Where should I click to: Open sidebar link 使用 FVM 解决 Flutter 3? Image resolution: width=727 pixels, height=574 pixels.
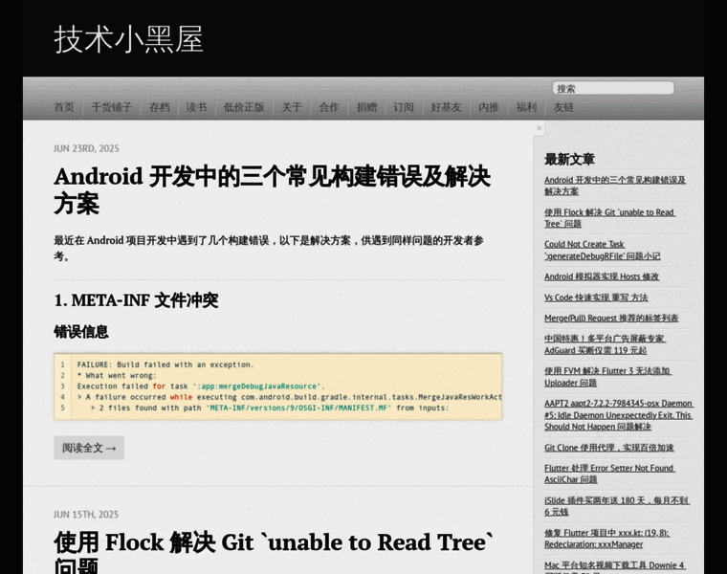pos(607,377)
